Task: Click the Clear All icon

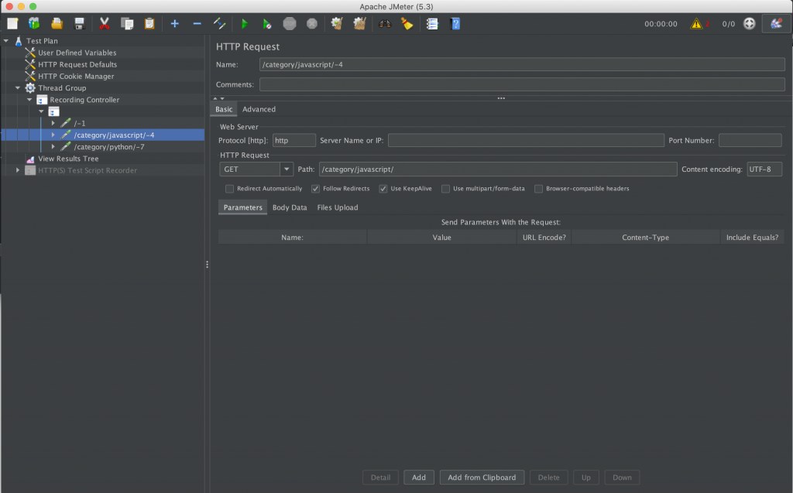Action: (x=359, y=24)
